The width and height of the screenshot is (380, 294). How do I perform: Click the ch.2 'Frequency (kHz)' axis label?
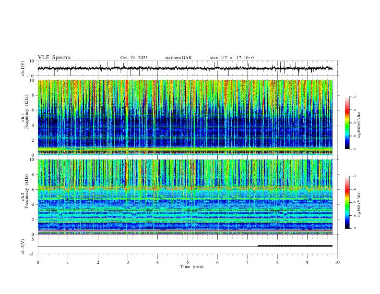pyautogui.click(x=26, y=191)
